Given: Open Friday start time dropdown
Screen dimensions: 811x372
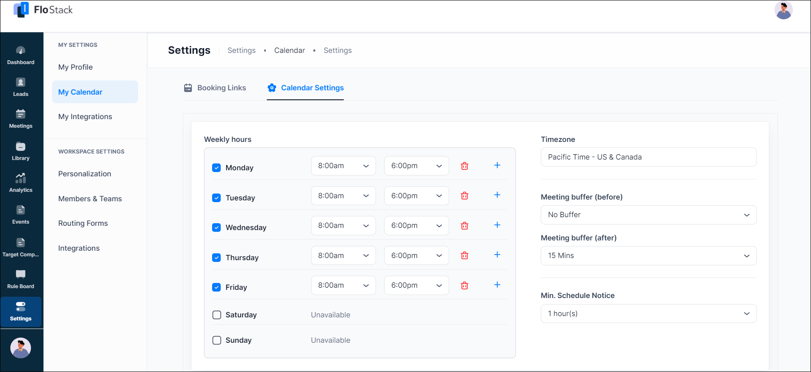Looking at the screenshot, I should point(343,285).
